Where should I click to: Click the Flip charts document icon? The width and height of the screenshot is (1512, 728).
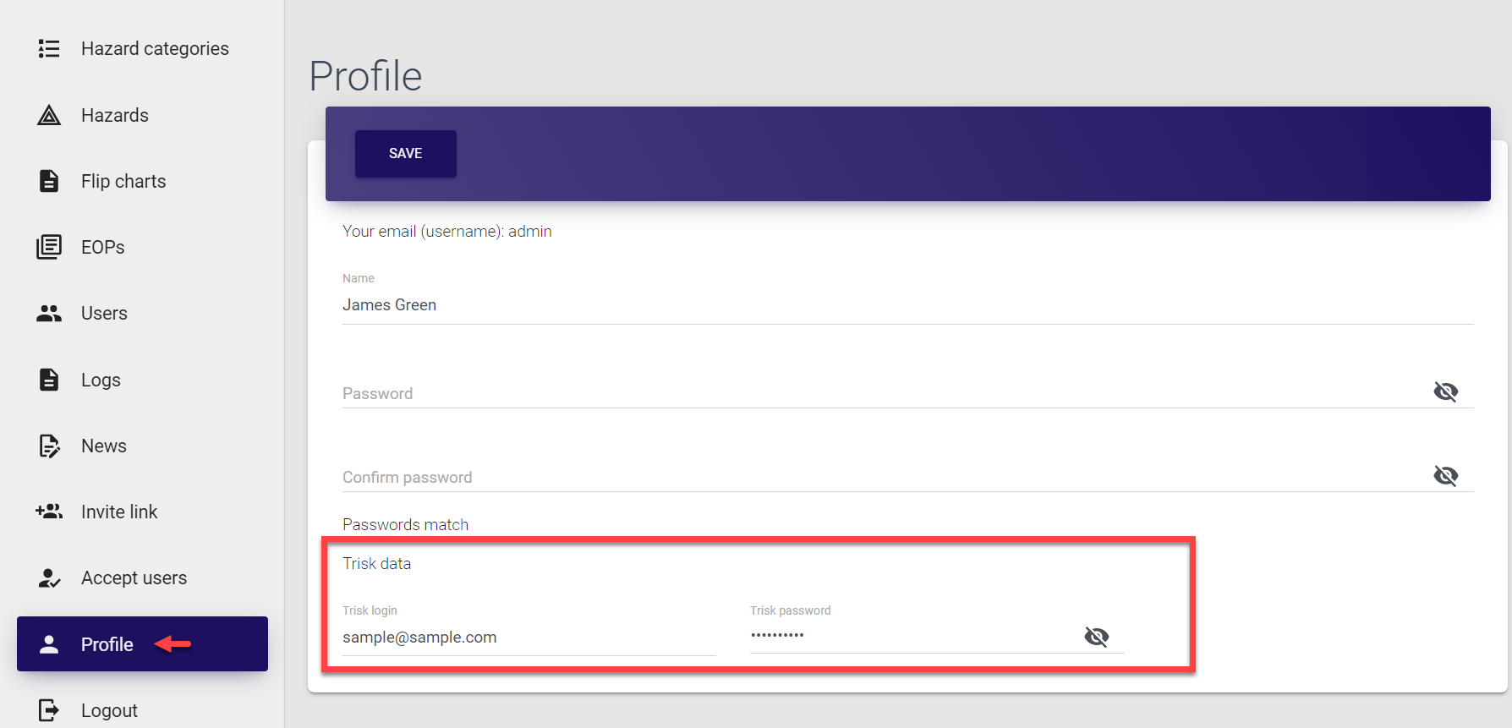coord(49,181)
